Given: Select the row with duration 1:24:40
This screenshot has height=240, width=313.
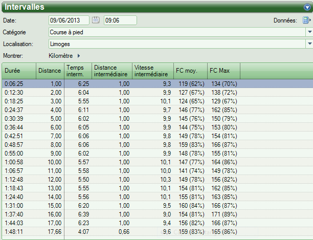Looking at the screenshot, I should [x=158, y=197].
